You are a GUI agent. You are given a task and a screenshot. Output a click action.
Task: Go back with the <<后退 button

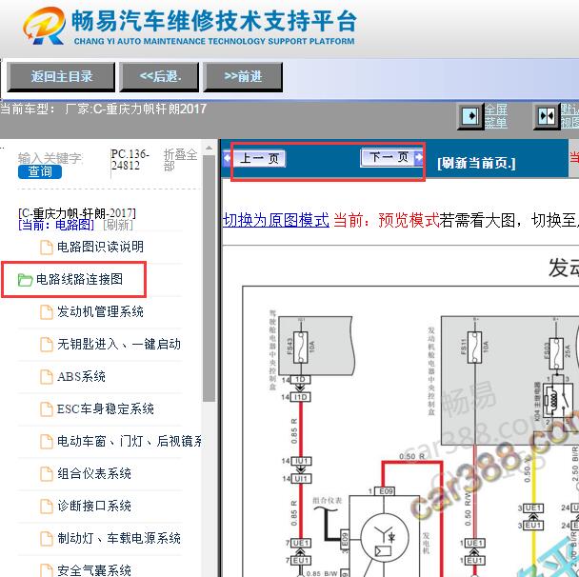point(160,76)
